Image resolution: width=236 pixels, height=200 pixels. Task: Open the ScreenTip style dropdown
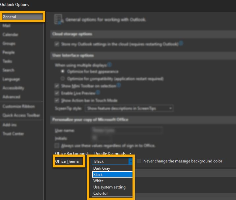(x=129, y=108)
